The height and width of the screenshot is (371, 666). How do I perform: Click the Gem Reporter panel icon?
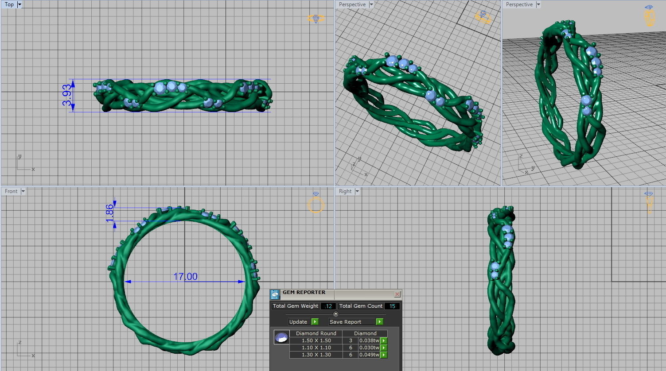click(x=275, y=294)
